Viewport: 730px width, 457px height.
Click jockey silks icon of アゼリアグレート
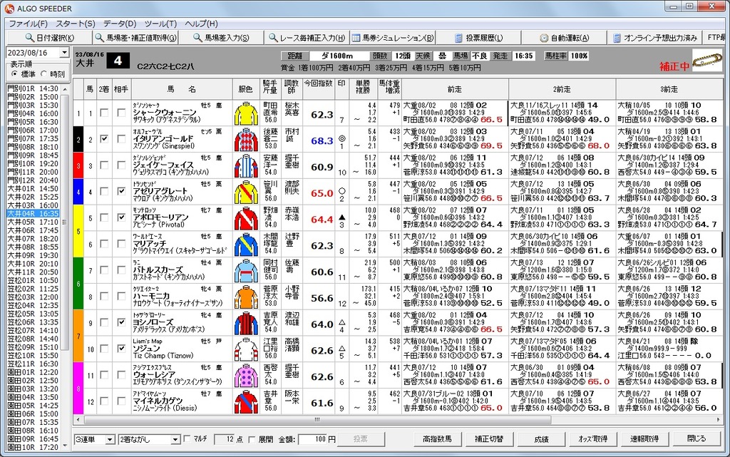pyautogui.click(x=246, y=192)
